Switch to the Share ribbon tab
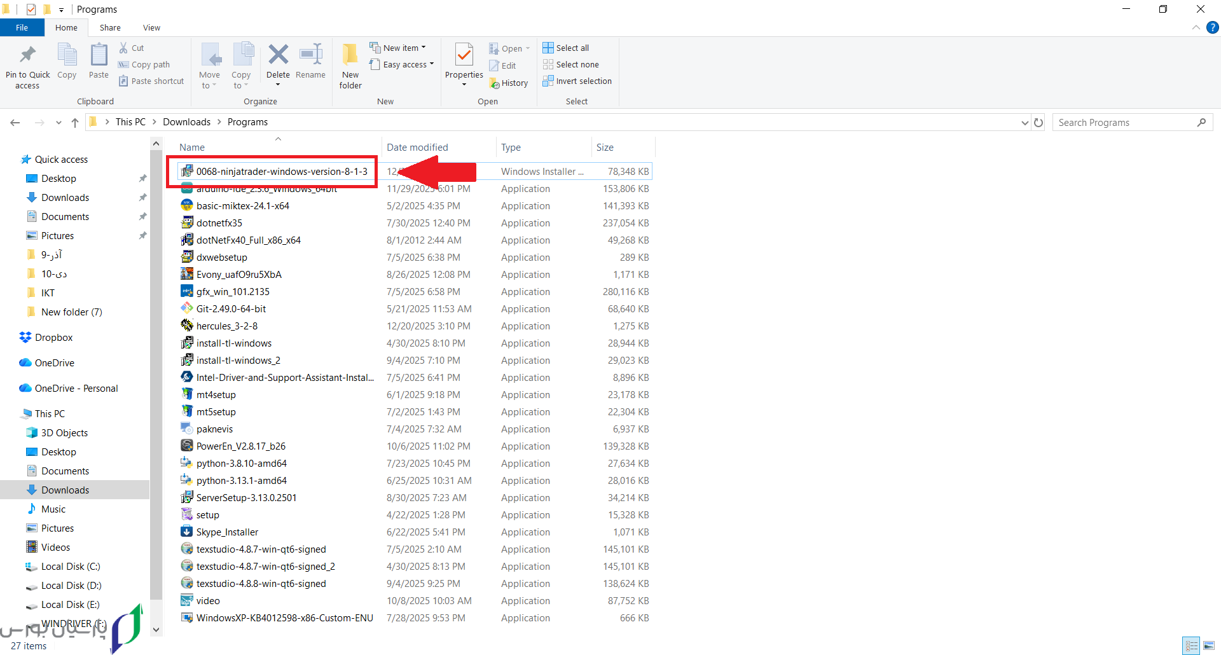The height and width of the screenshot is (655, 1221). (x=110, y=27)
